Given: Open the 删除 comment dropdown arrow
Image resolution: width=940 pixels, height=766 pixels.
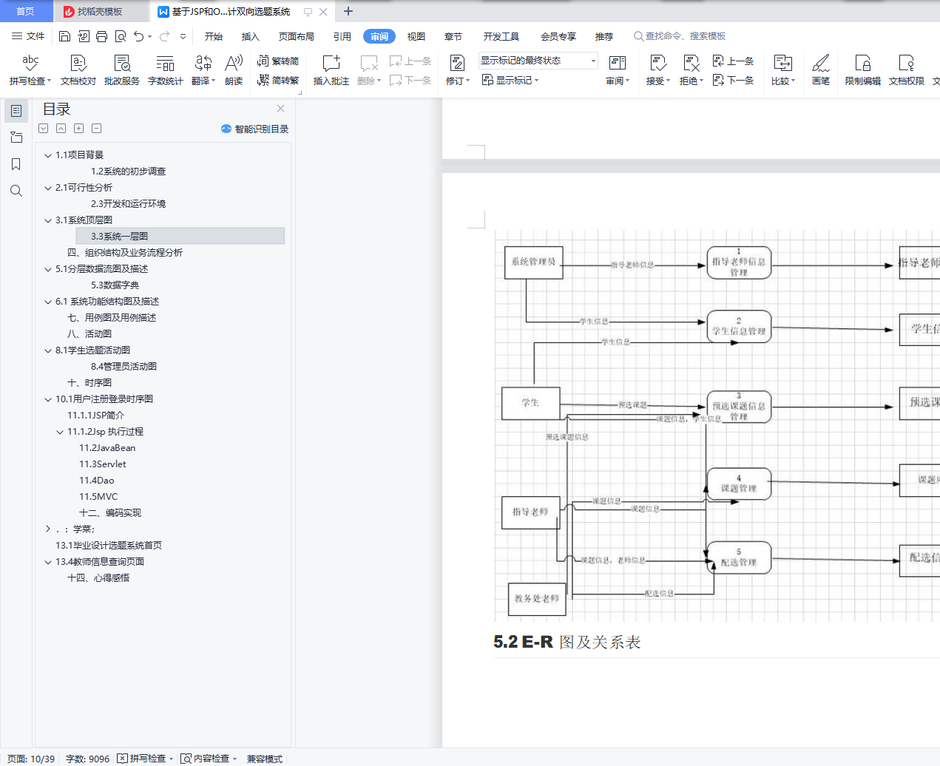Looking at the screenshot, I should point(379,81).
